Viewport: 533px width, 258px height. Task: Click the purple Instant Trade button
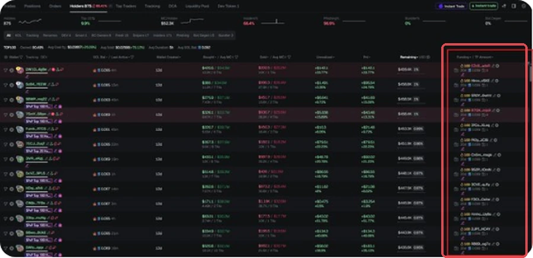pyautogui.click(x=451, y=6)
